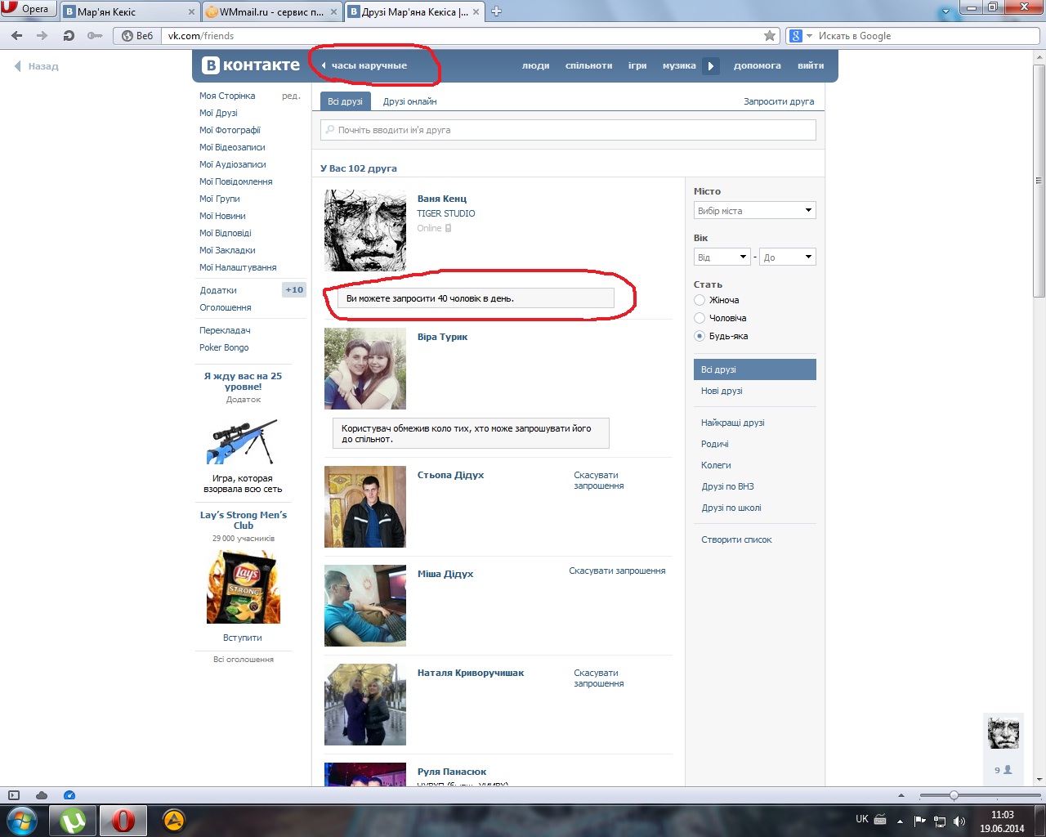Image resolution: width=1046 pixels, height=837 pixels.
Task: Click the Action Center flag tray icon
Action: 920,821
